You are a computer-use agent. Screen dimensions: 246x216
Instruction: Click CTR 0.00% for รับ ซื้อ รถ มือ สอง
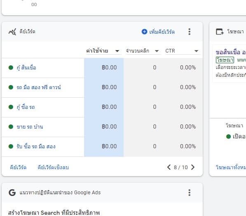click(x=188, y=146)
